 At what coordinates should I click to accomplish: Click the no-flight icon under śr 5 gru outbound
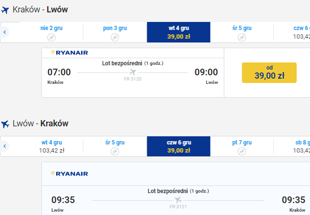click(242, 37)
